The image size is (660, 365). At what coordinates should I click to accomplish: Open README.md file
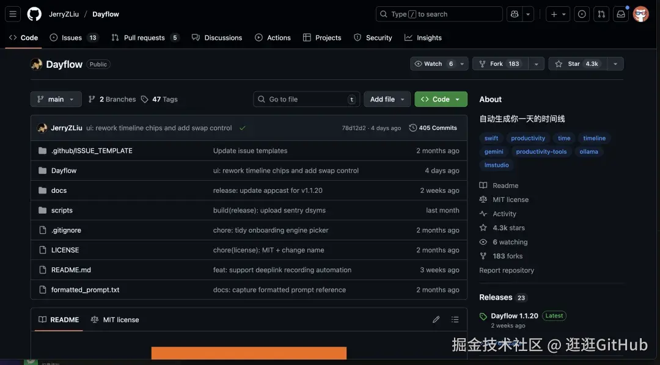71,270
